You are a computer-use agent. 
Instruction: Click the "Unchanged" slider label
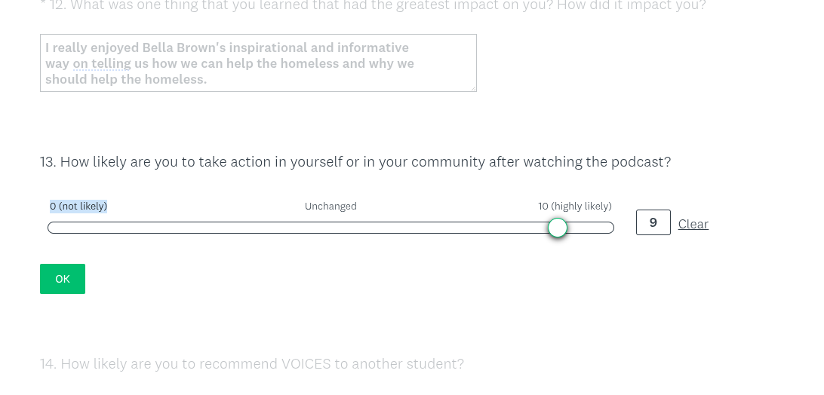click(331, 207)
